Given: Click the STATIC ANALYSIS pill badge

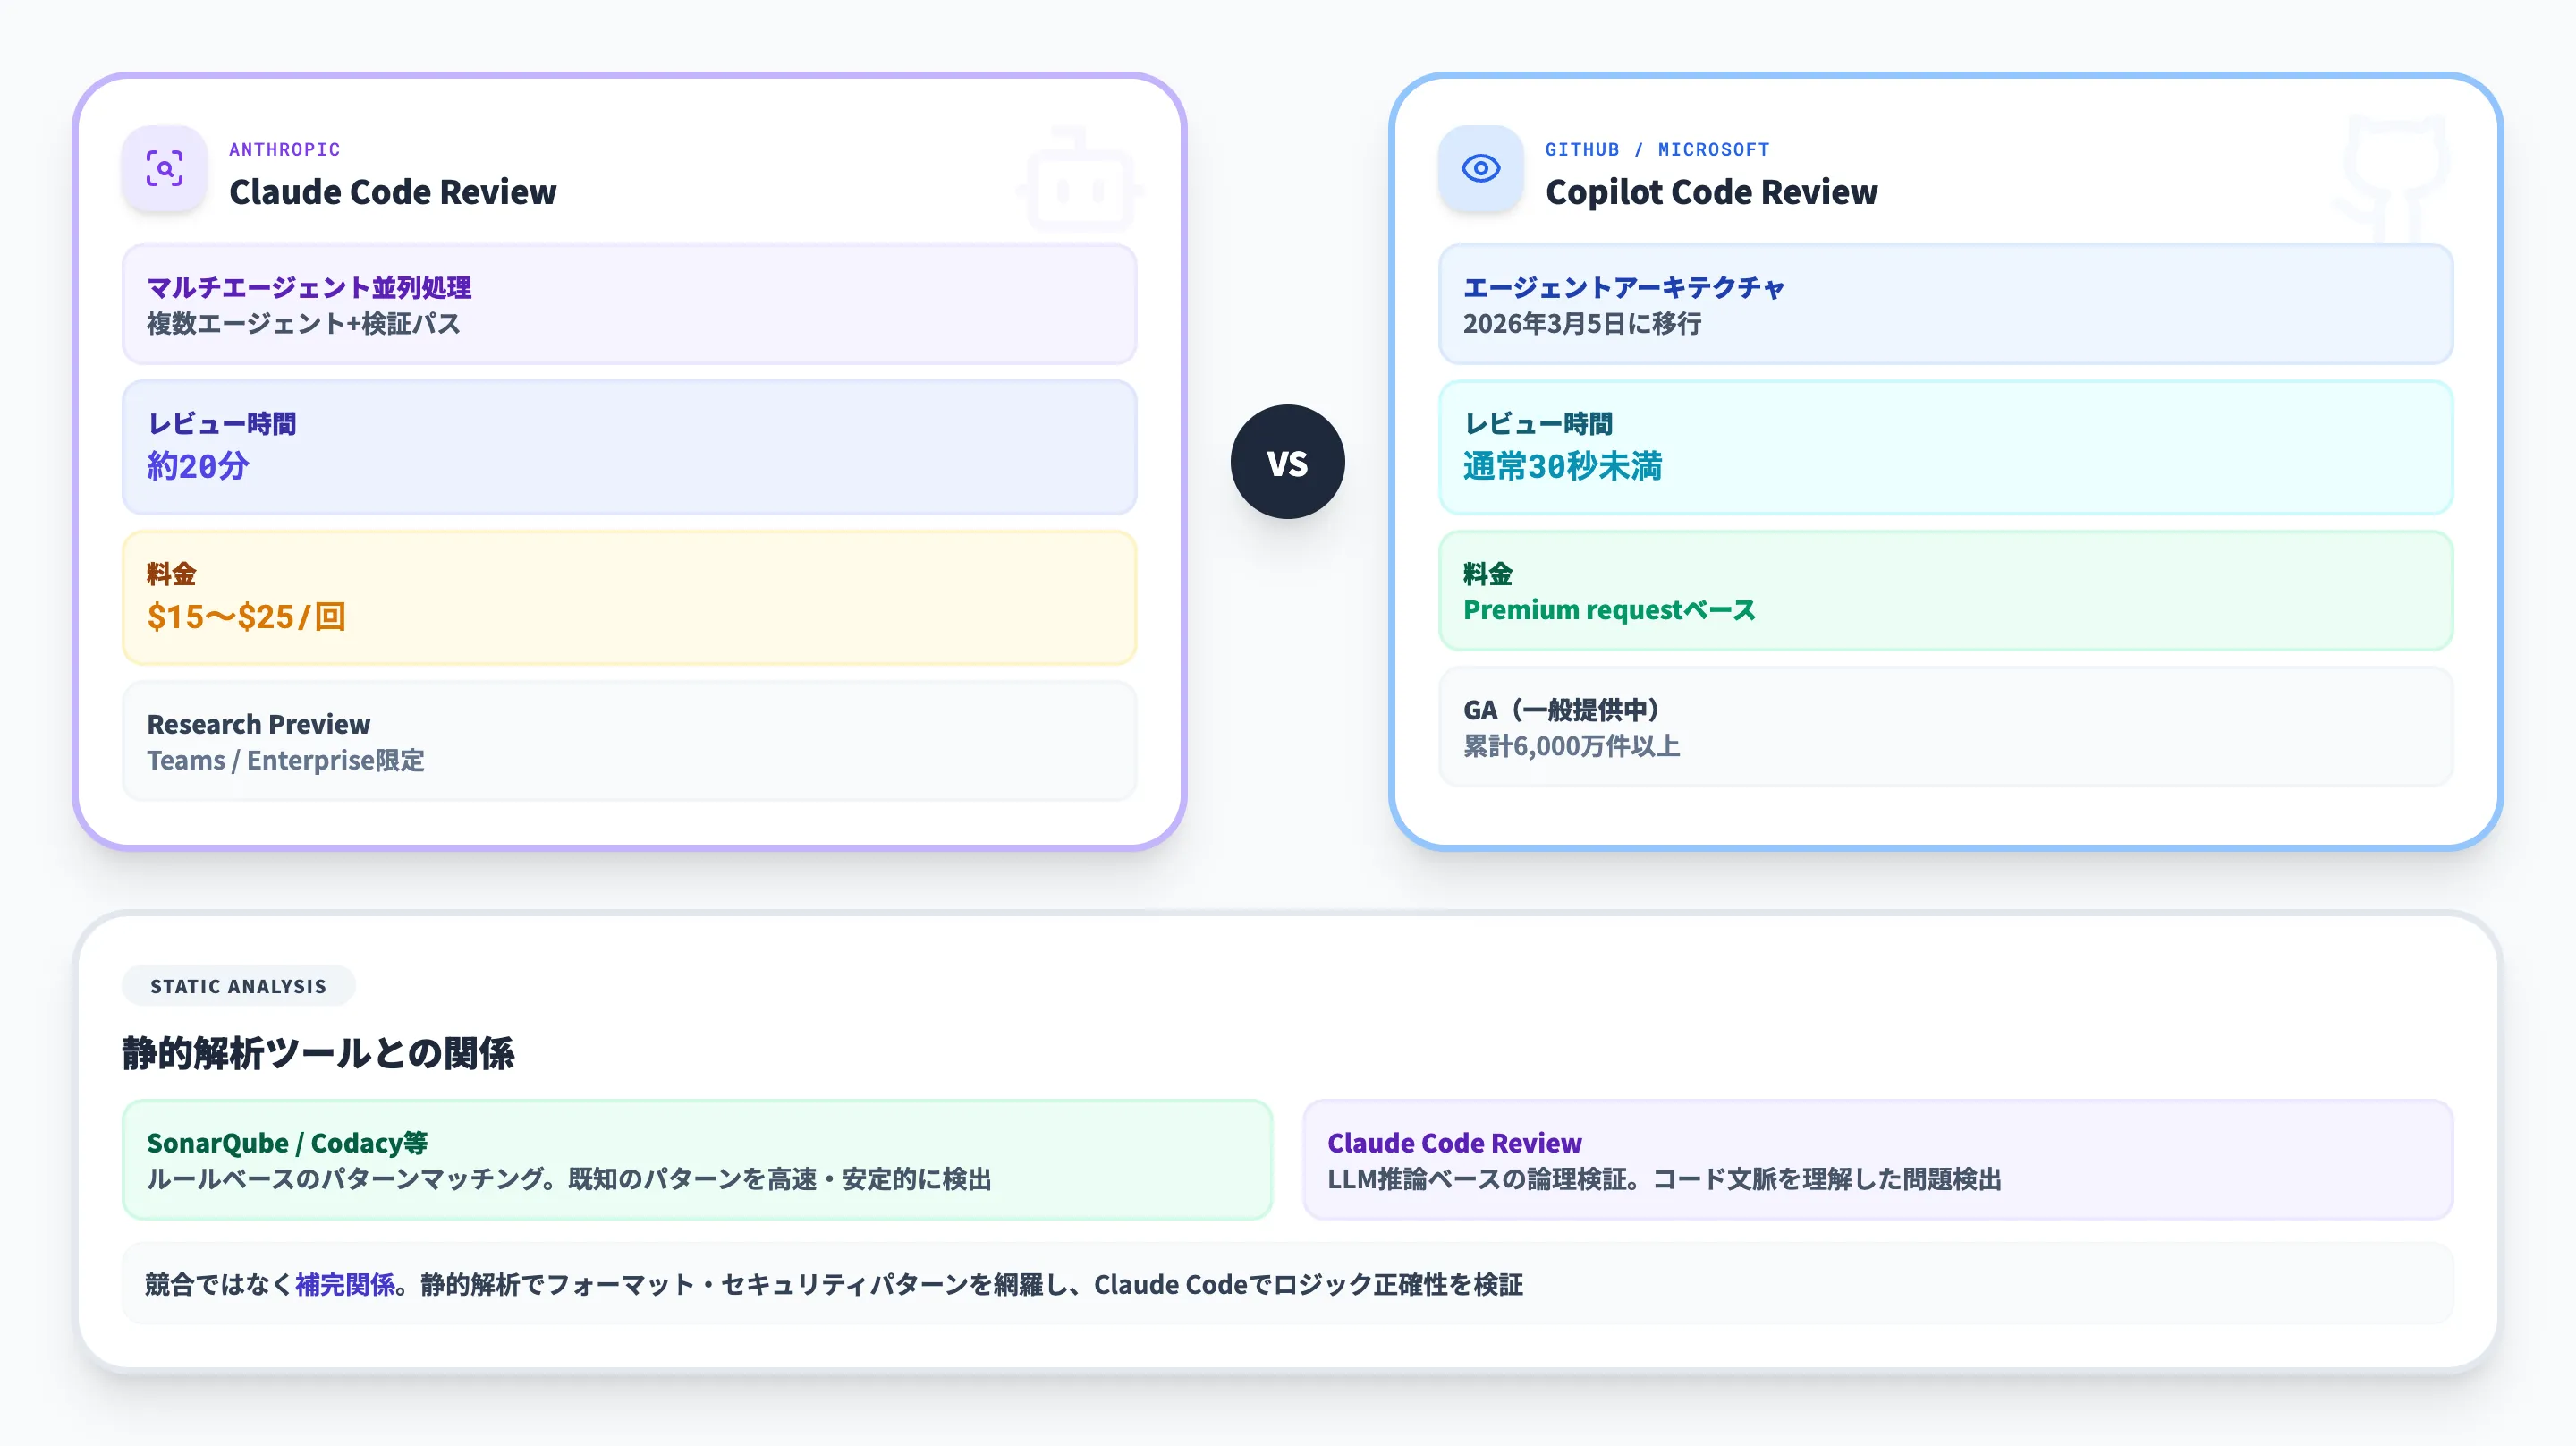Looking at the screenshot, I should [238, 986].
